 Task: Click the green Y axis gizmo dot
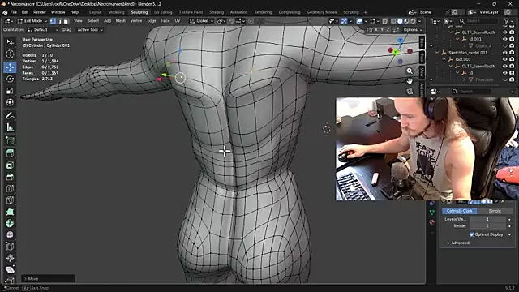coord(396,52)
